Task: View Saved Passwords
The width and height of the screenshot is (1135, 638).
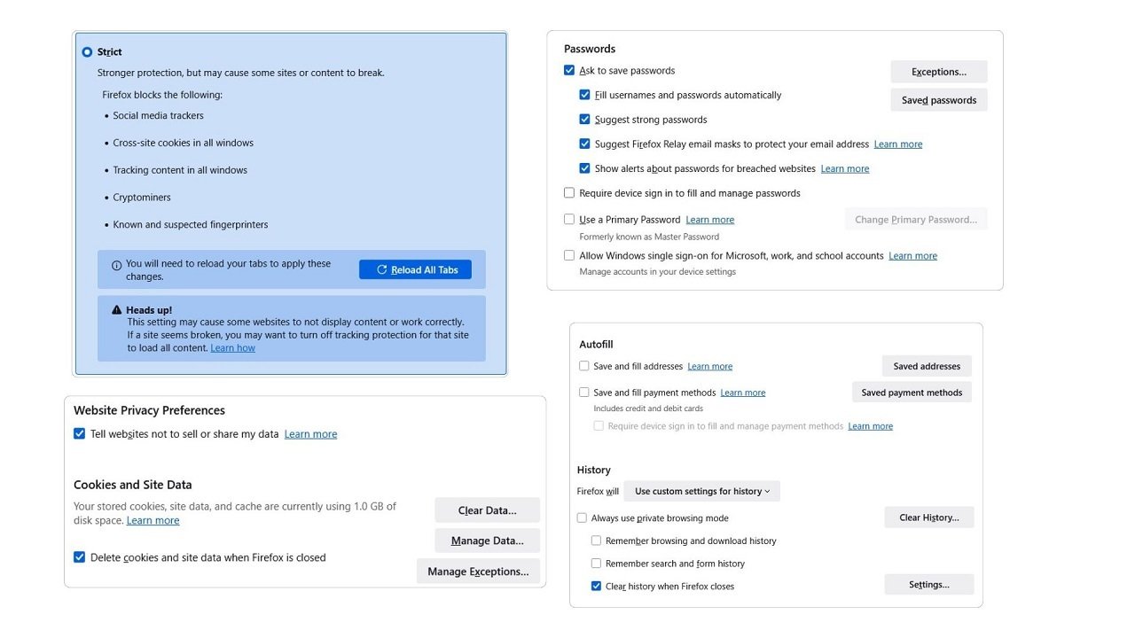Action: click(938, 99)
